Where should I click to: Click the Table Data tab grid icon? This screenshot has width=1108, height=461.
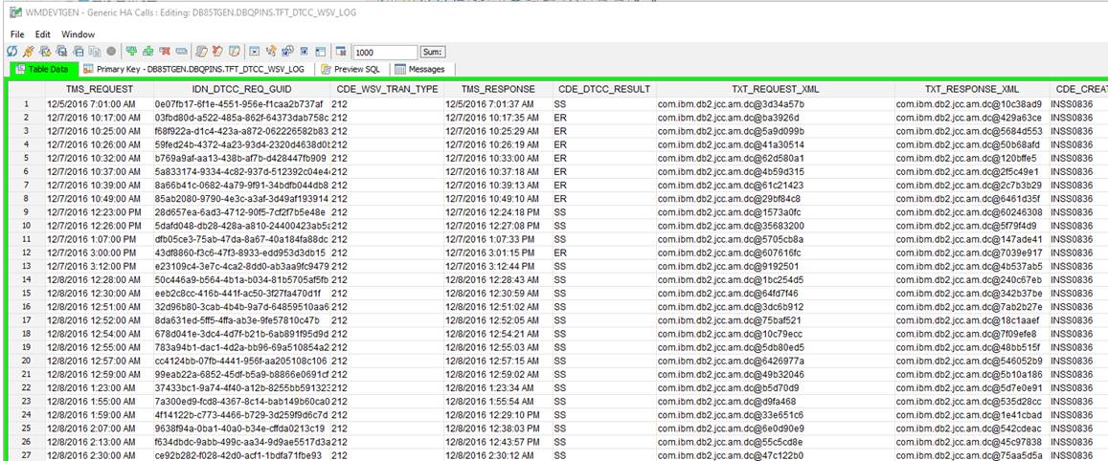click(19, 70)
